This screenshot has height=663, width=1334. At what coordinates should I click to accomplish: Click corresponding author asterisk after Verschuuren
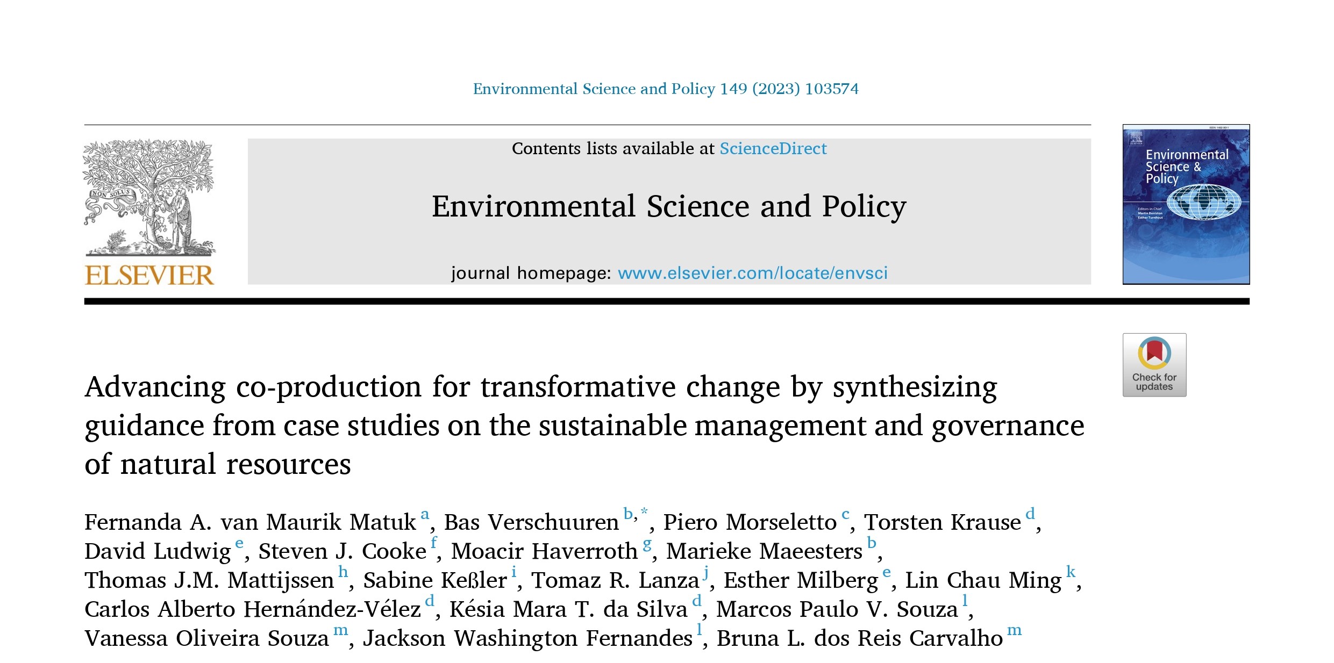[x=644, y=511]
